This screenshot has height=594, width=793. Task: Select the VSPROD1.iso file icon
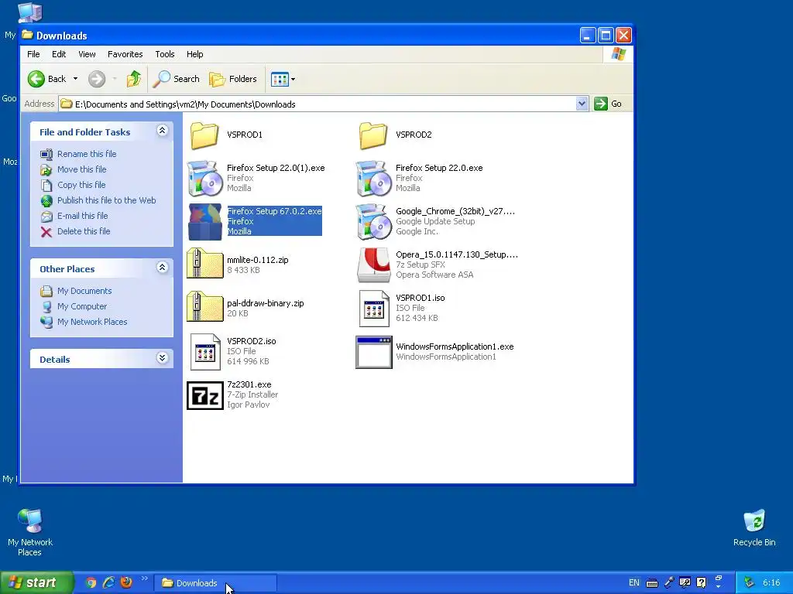(374, 309)
